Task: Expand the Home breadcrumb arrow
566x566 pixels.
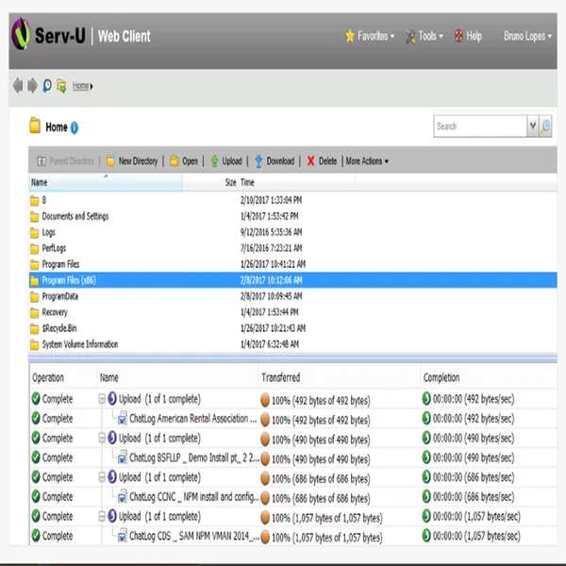Action: (92, 86)
